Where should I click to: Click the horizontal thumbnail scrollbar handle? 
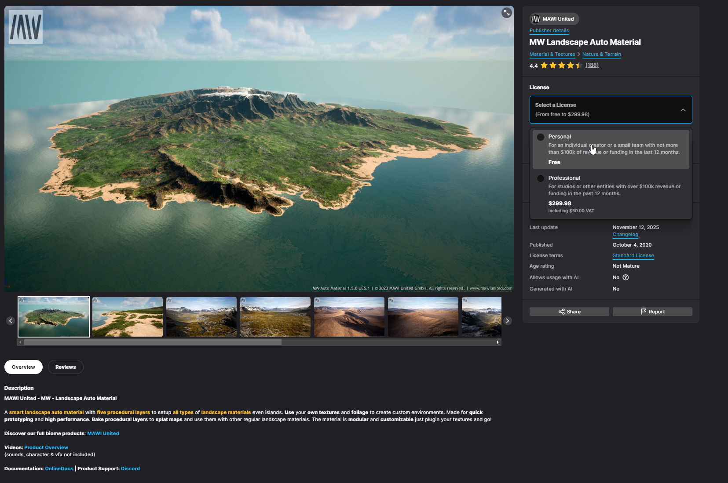click(x=153, y=342)
